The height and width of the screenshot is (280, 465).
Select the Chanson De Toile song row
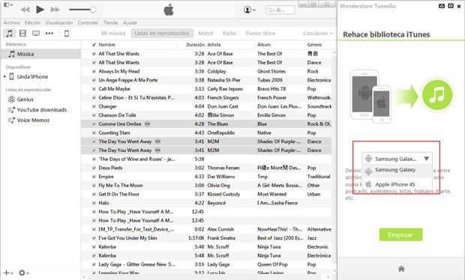tap(207, 115)
